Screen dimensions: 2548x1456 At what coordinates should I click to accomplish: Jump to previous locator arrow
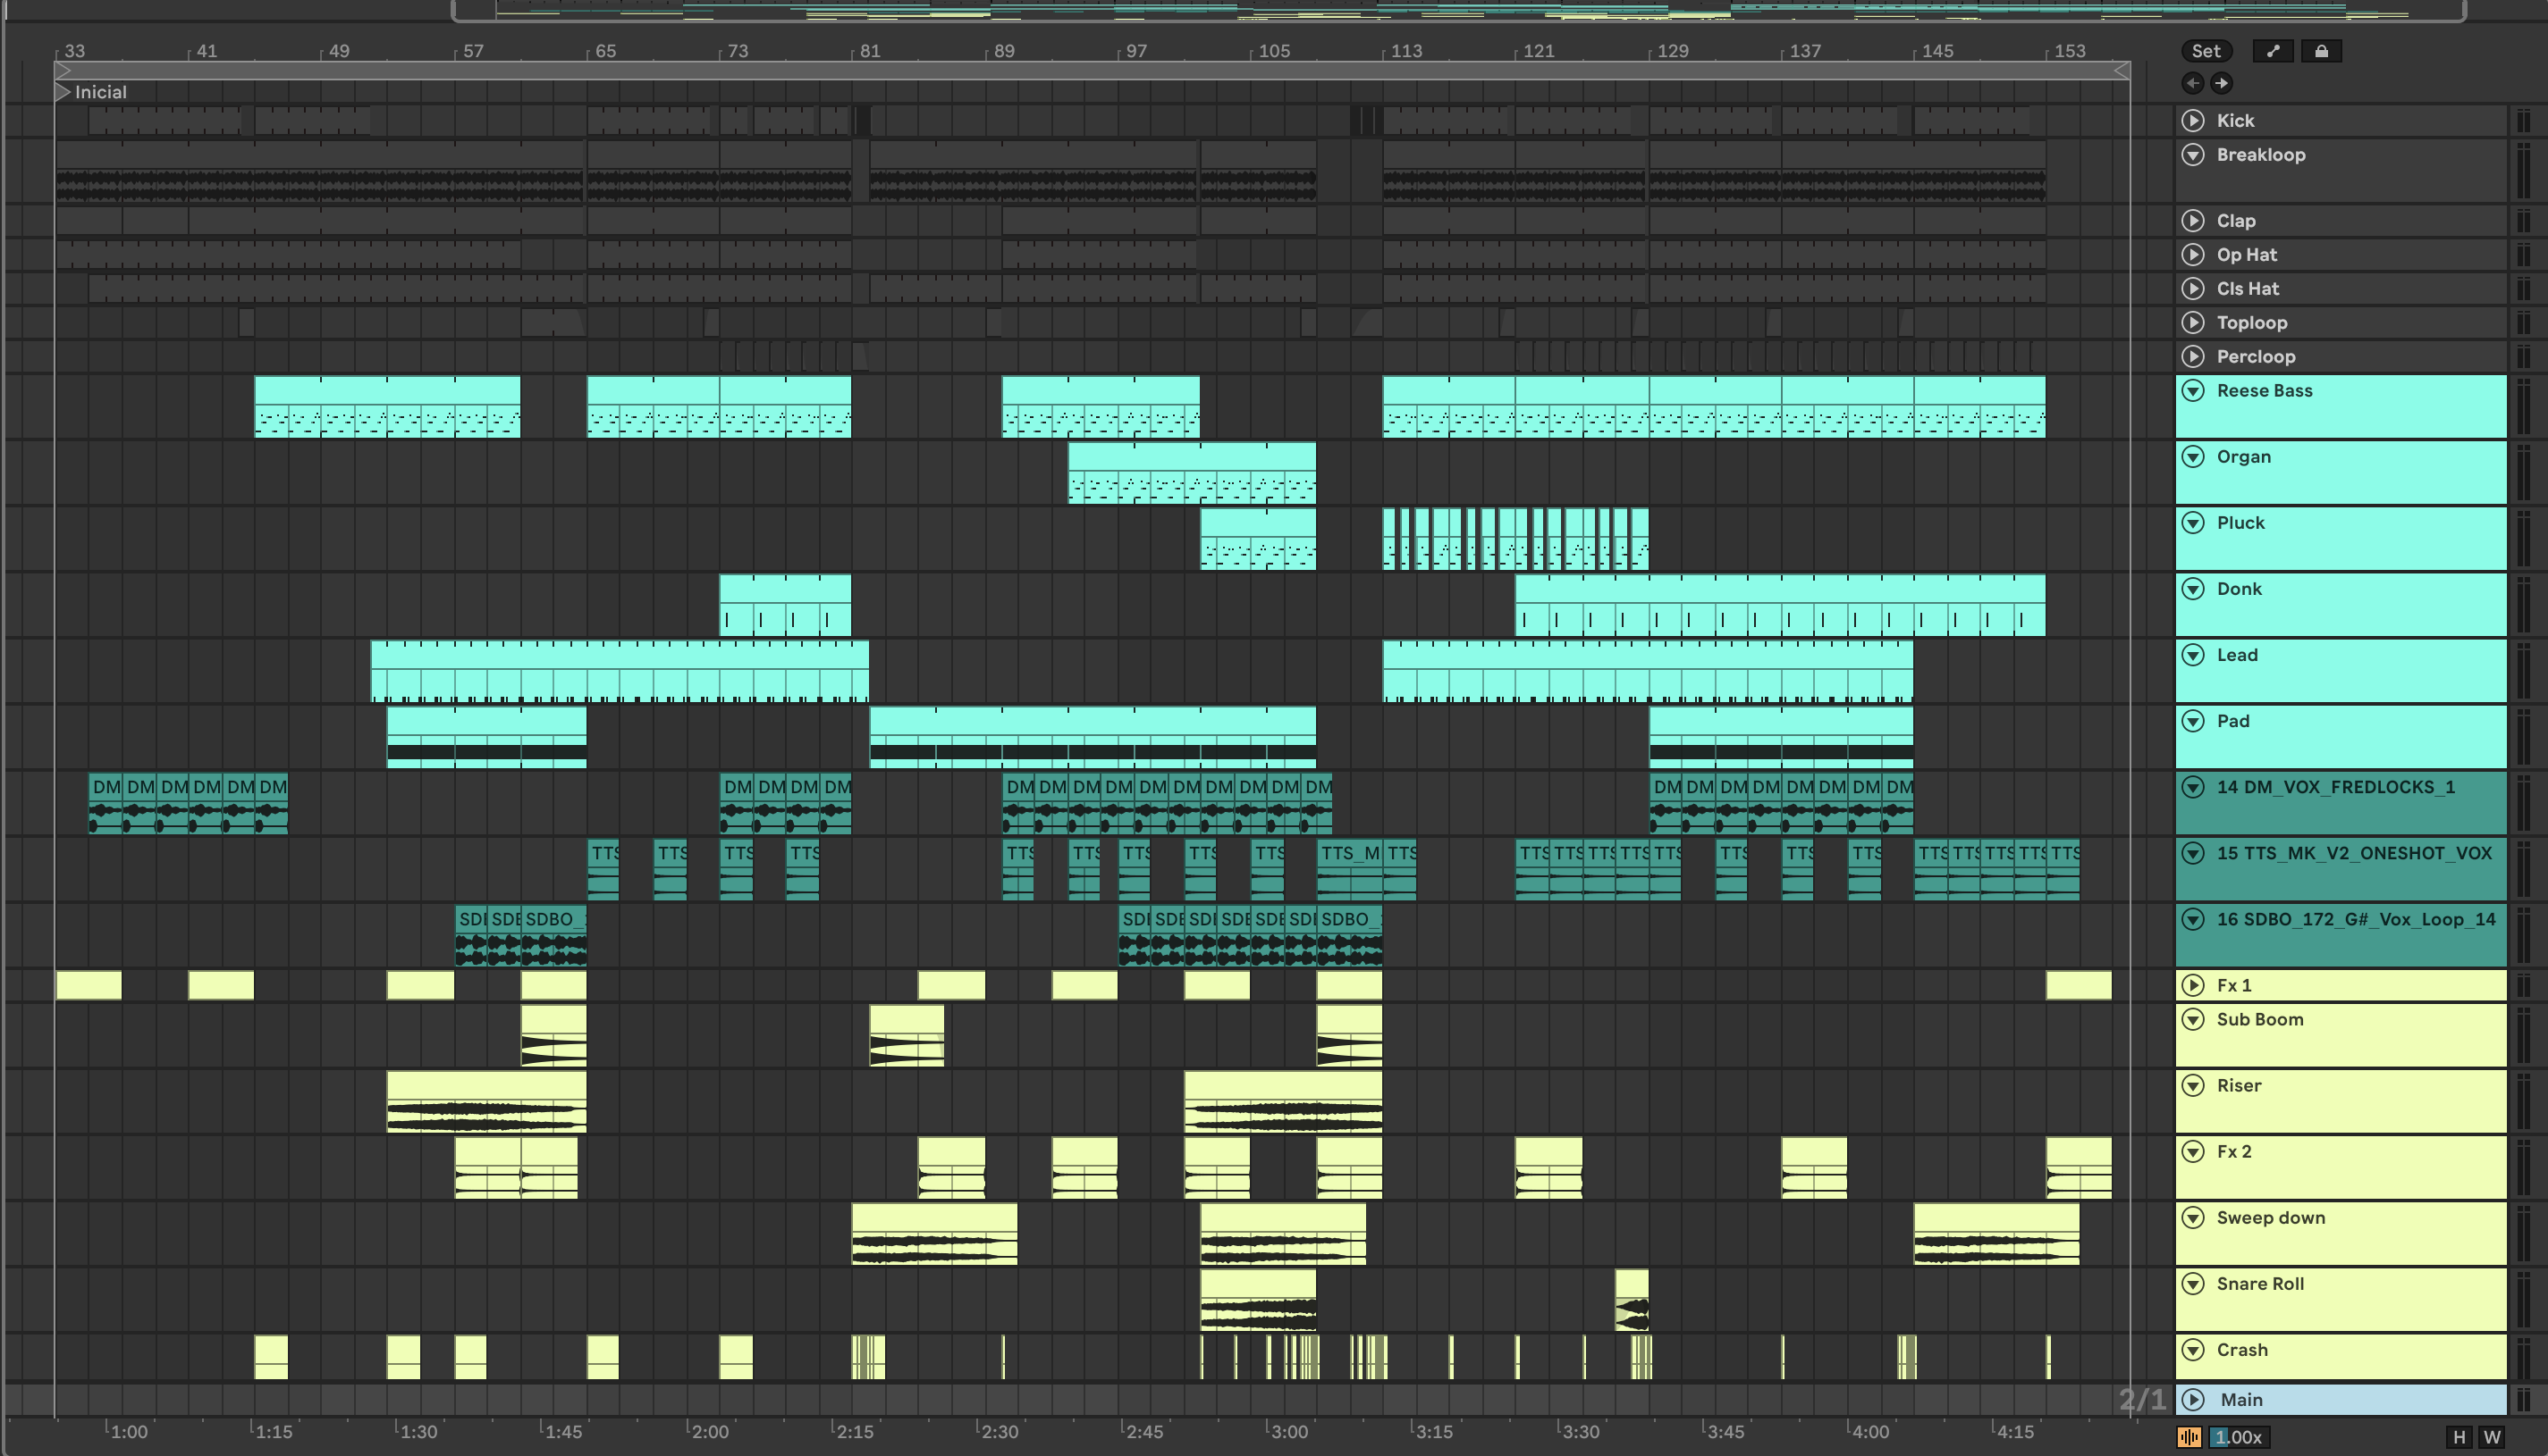[x=2191, y=83]
